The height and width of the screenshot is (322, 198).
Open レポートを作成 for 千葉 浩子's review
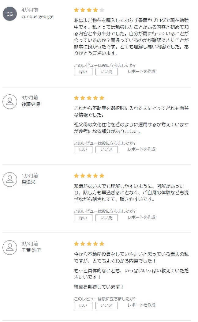141,305
